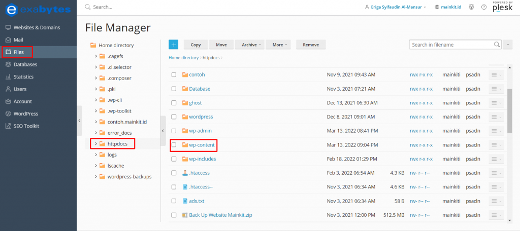Click the wordpress folder icon in file list

pyautogui.click(x=185, y=117)
